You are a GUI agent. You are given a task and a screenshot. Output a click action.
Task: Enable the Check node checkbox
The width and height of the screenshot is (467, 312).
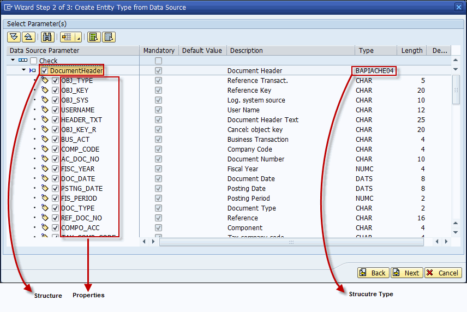point(34,61)
